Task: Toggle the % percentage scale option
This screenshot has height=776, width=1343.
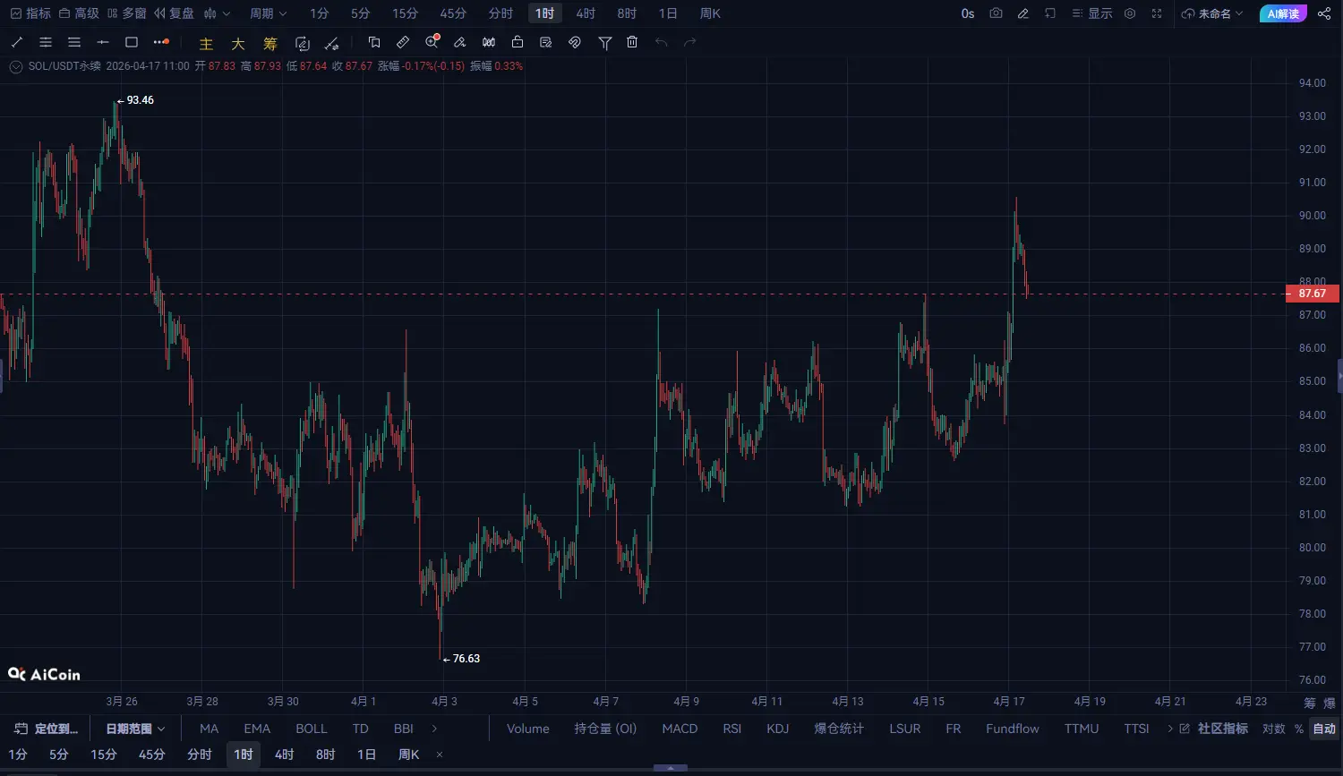Action: tap(1298, 729)
